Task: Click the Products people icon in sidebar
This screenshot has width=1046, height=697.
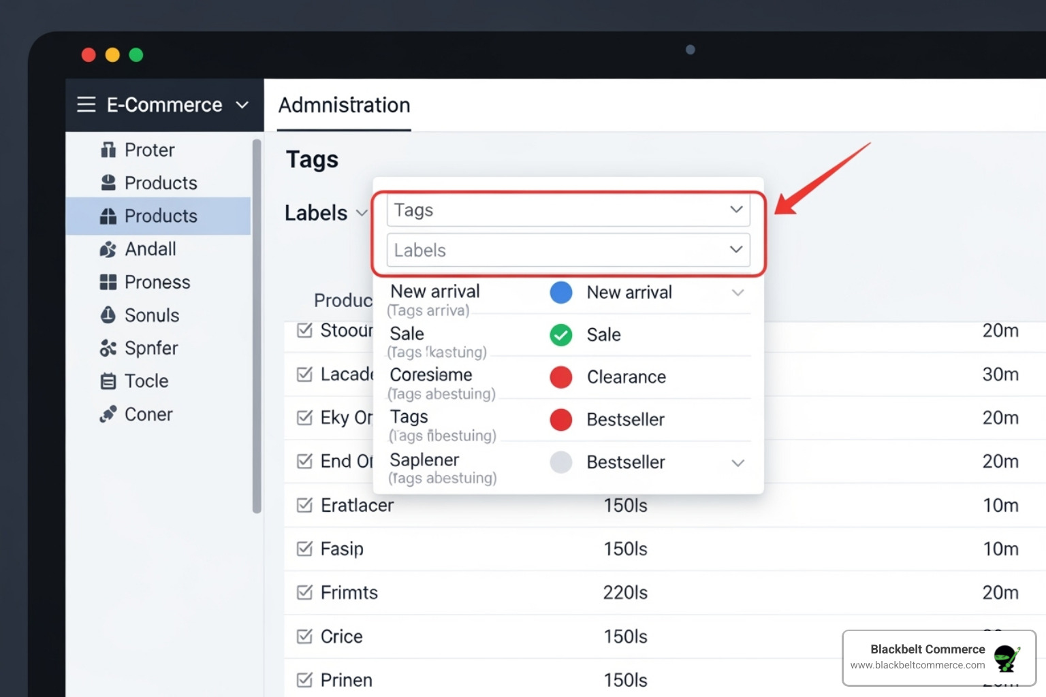Action: point(110,182)
